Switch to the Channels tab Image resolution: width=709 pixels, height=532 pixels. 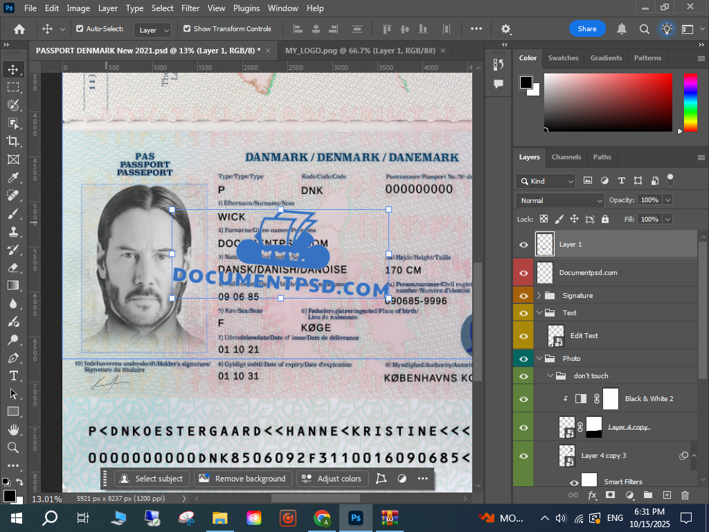(x=566, y=157)
